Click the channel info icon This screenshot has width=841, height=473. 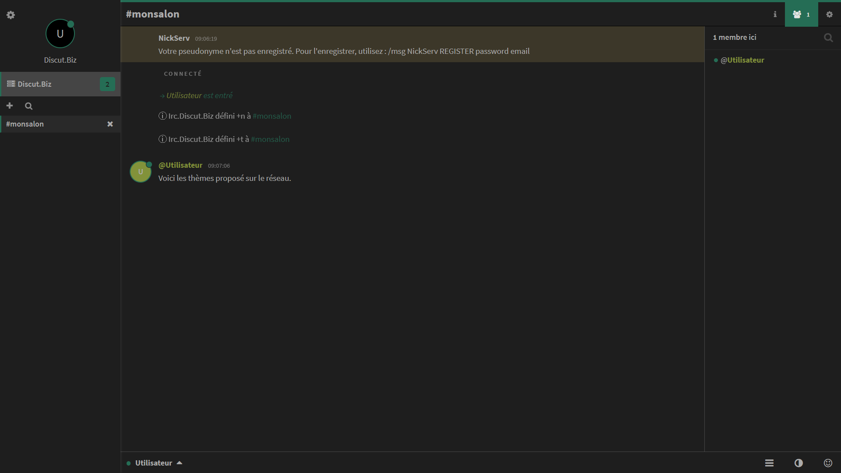775,14
